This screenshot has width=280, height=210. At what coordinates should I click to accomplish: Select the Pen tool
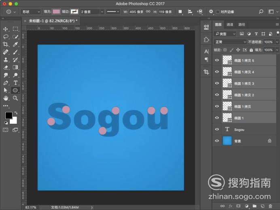[x=6, y=83]
